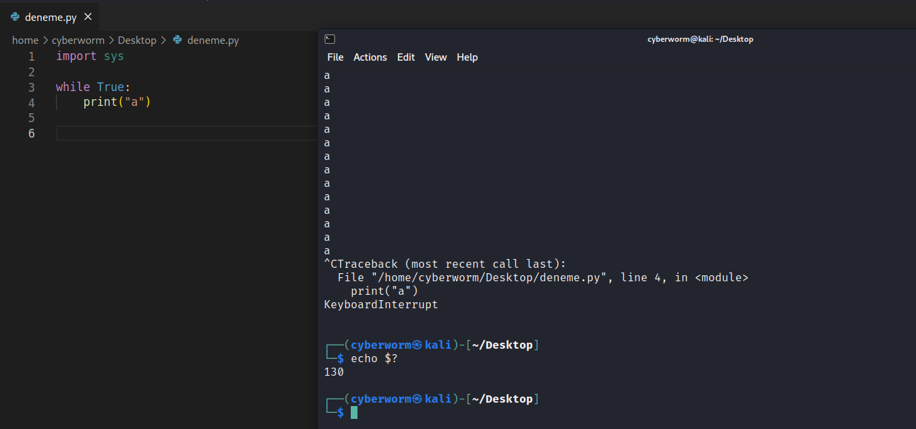The image size is (916, 429).
Task: Click the cyberworm@kali terminal title bar
Action: (x=700, y=39)
